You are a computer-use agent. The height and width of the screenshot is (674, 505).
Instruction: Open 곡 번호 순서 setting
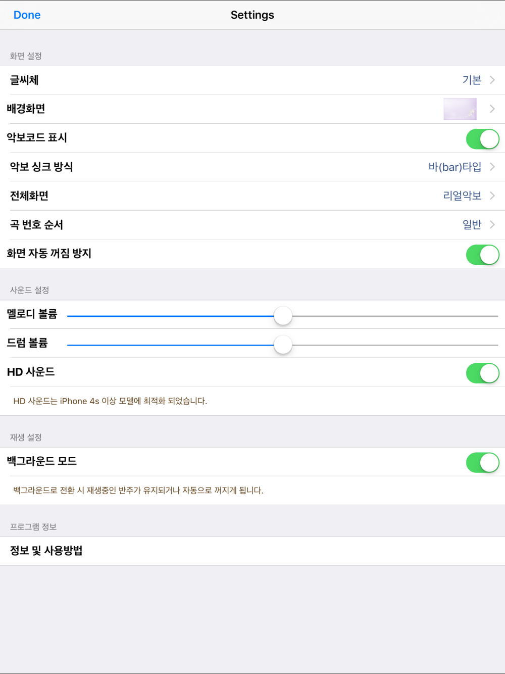pyautogui.click(x=252, y=225)
